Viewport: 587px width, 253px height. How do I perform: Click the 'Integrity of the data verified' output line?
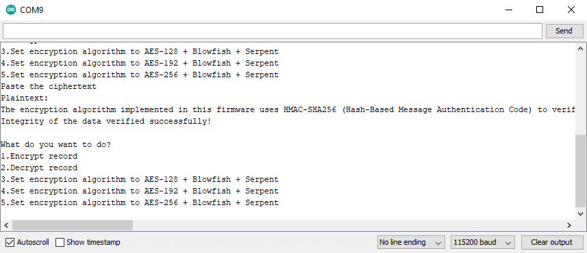pyautogui.click(x=106, y=122)
